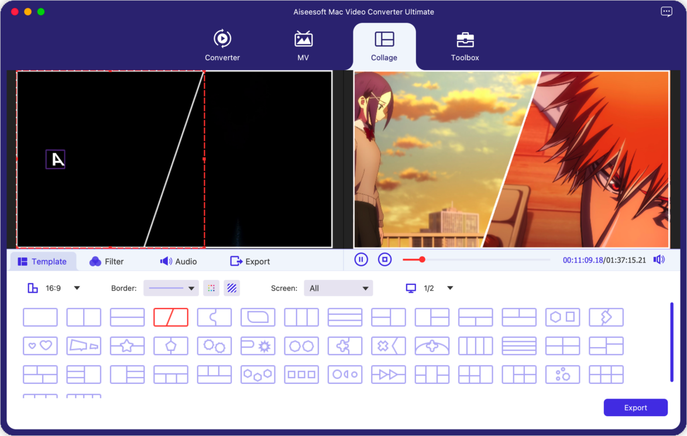The height and width of the screenshot is (436, 687).
Task: Select the red diagonal split template
Action: click(171, 317)
